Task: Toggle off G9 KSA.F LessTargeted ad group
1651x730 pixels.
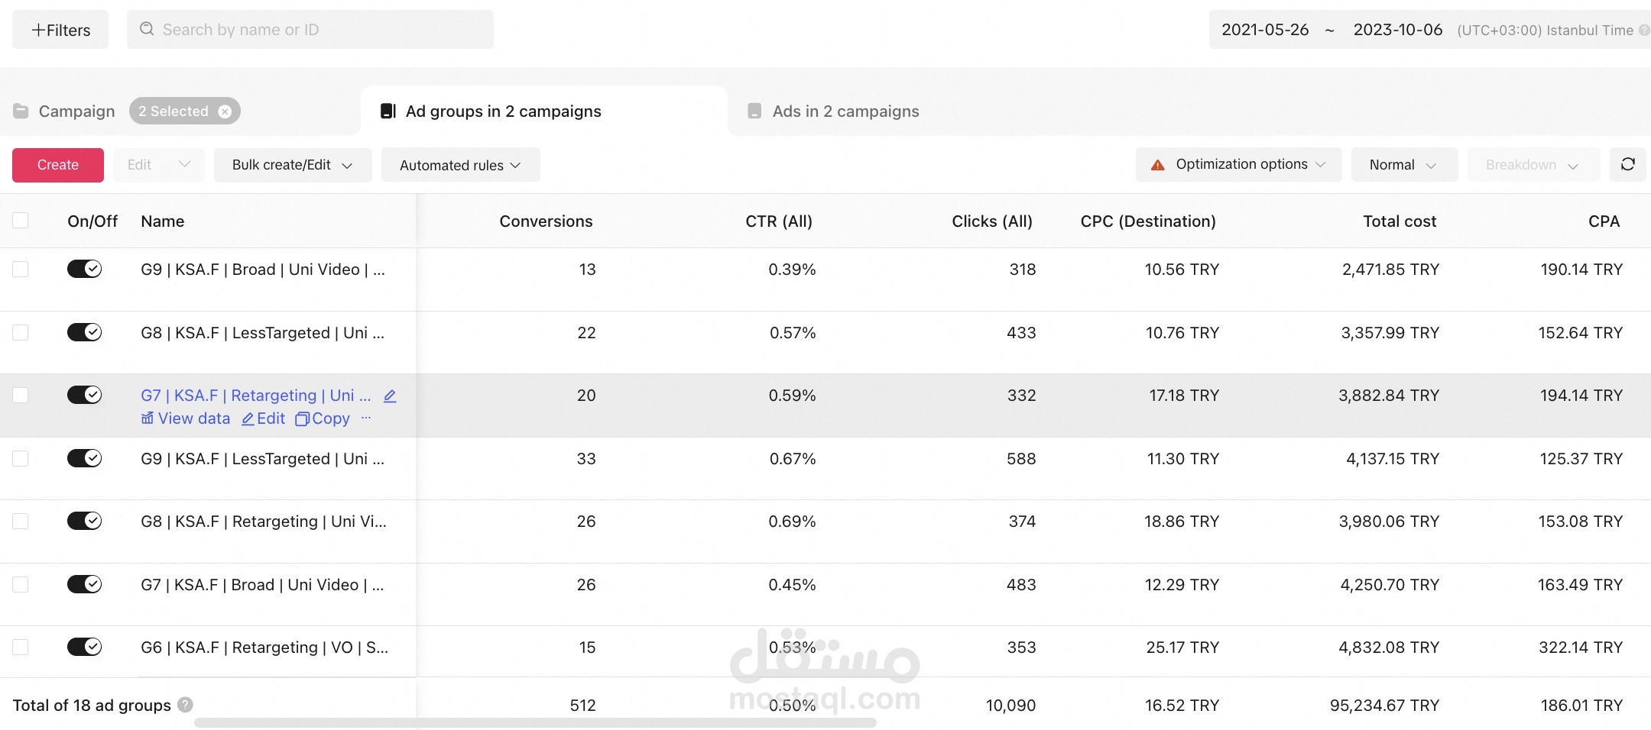Action: click(x=85, y=458)
